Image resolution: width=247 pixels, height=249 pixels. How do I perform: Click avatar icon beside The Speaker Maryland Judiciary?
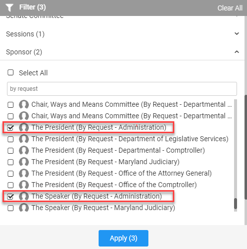pyautogui.click(x=24, y=208)
